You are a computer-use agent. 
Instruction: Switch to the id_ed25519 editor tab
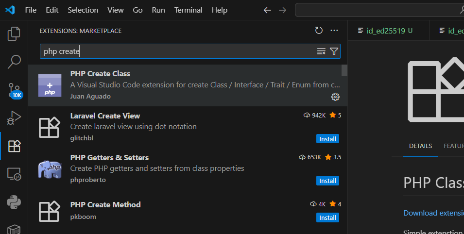[x=388, y=31]
